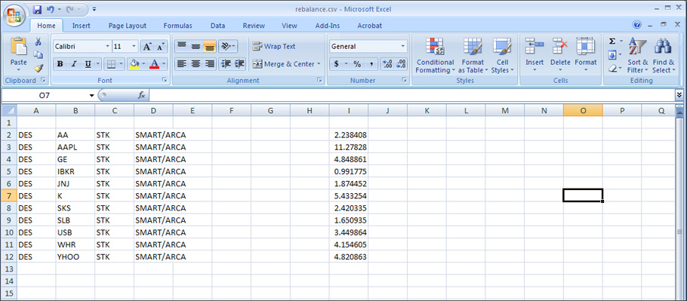Decrease the cell indent

226,64
